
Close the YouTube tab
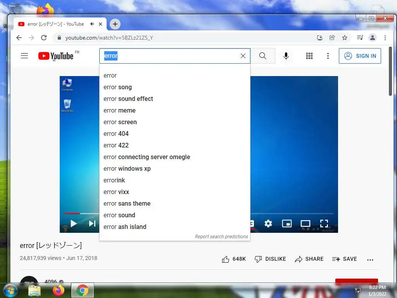[100, 24]
